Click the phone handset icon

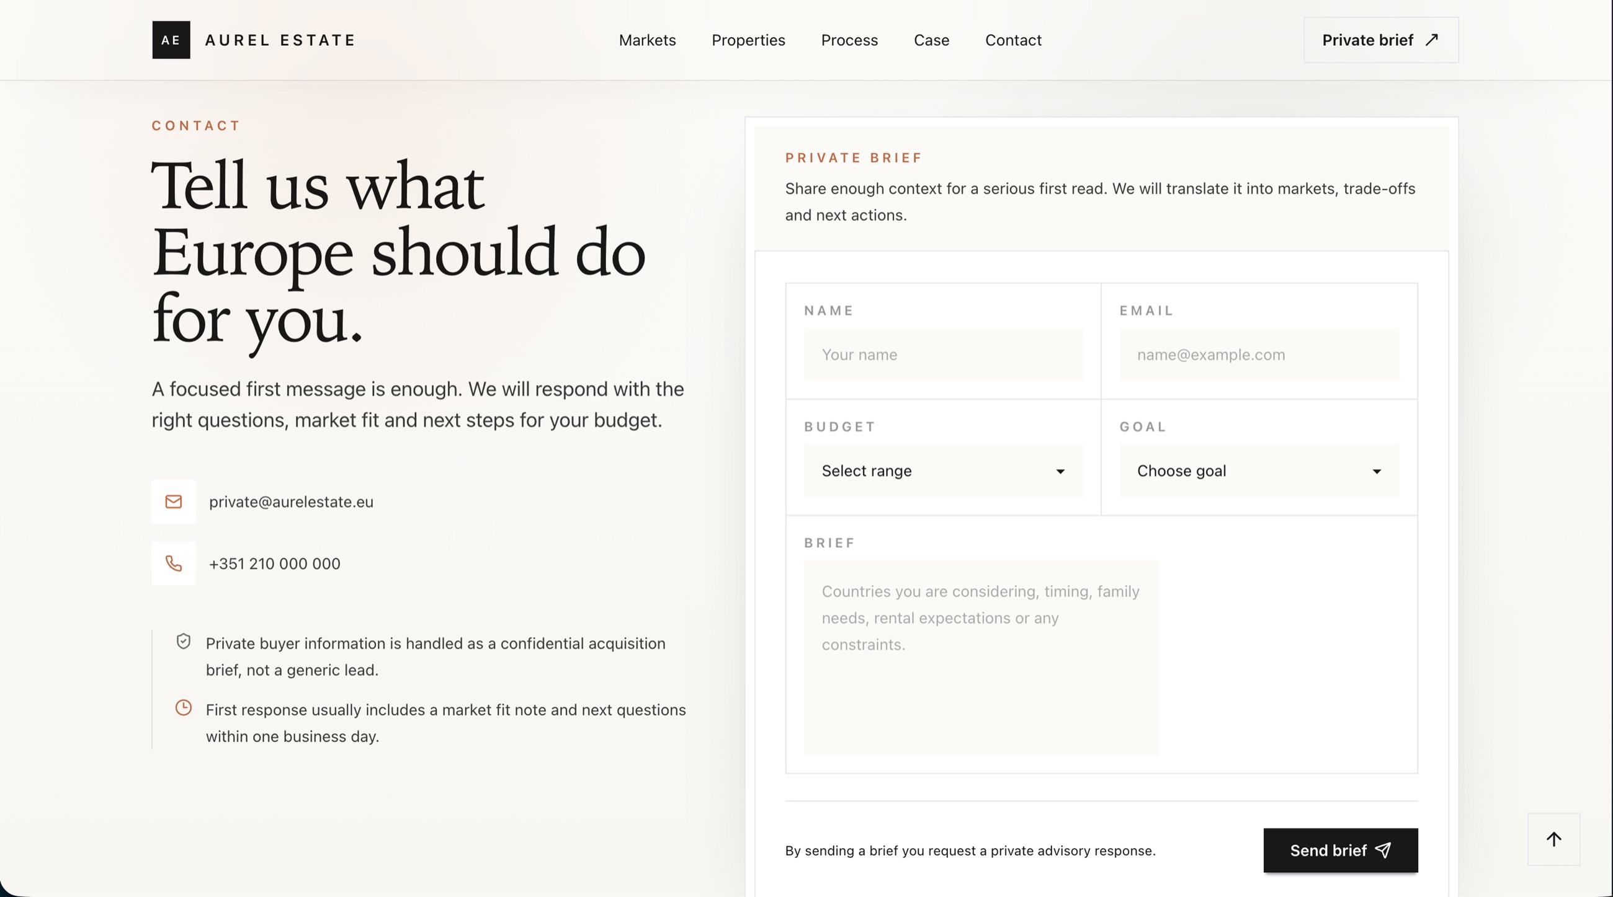[174, 563]
